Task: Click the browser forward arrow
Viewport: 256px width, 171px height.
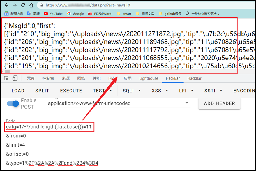Action: coord(15,5)
